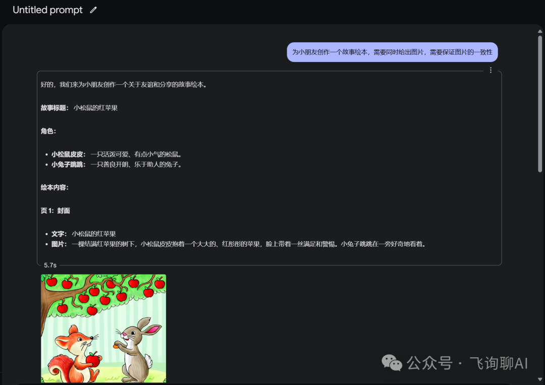Click the scrollbar up arrow

tap(540, 31)
